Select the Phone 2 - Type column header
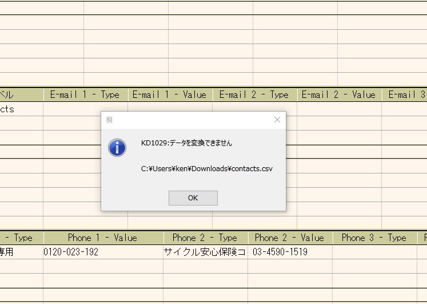The width and height of the screenshot is (427, 304). (x=205, y=238)
